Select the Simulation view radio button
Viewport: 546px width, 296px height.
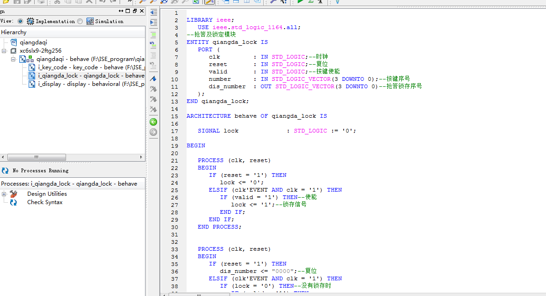click(80, 21)
